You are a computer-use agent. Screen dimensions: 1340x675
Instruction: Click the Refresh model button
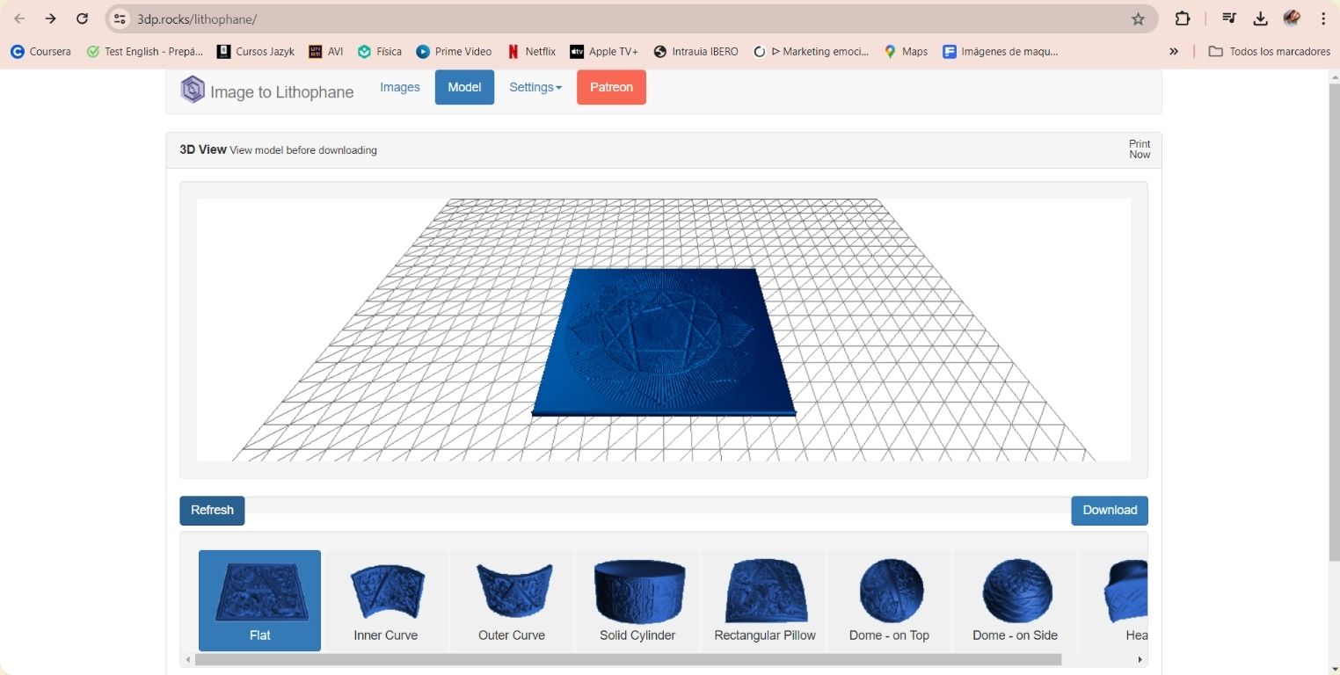tap(212, 511)
